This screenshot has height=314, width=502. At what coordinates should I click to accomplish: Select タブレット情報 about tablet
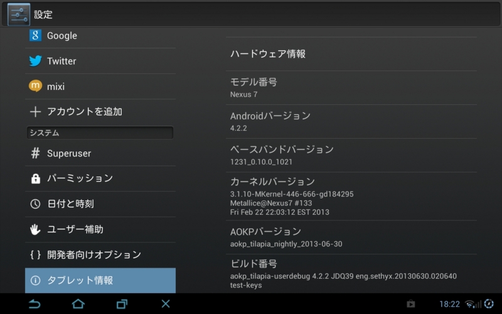pos(100,280)
